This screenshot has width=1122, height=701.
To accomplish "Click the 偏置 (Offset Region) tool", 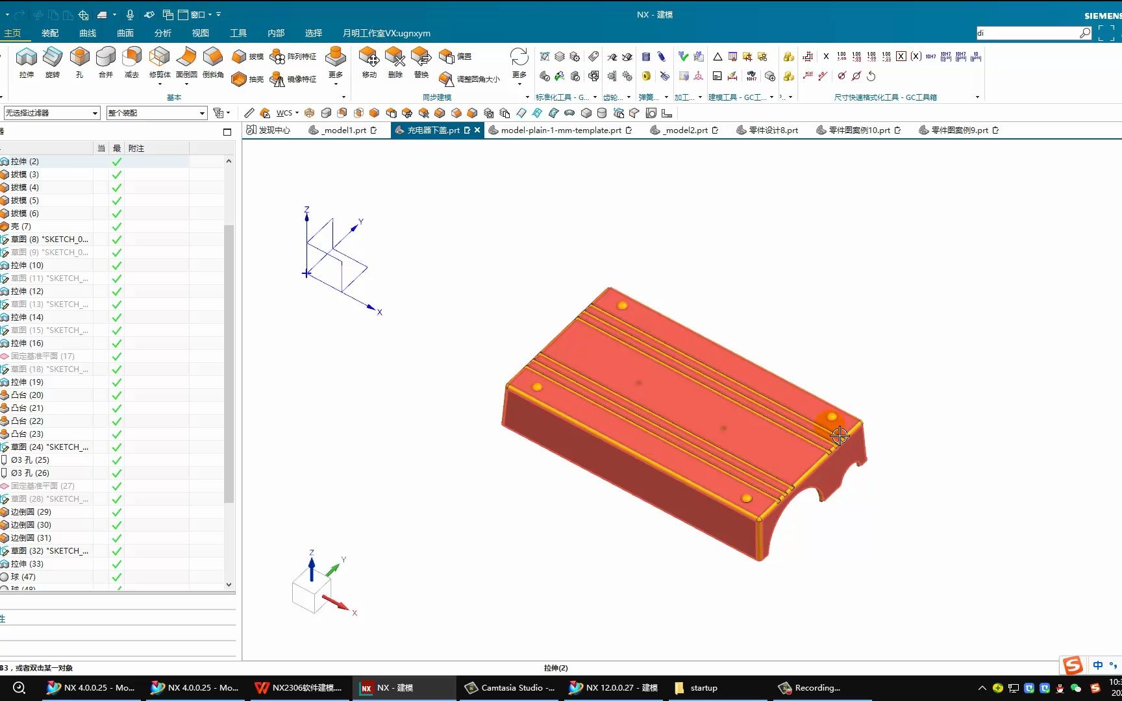I will pyautogui.click(x=455, y=56).
